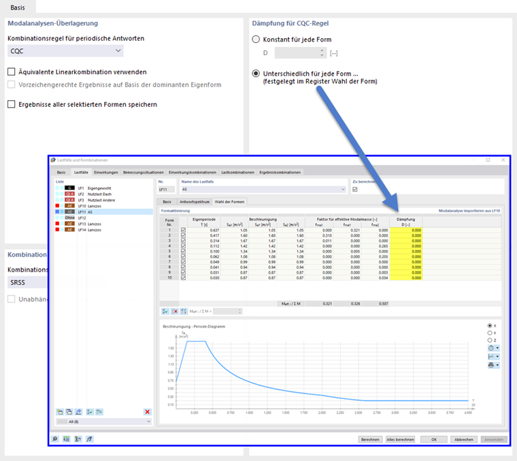Check Ergebnisse aller selektierten Formen speichern

tap(12, 104)
